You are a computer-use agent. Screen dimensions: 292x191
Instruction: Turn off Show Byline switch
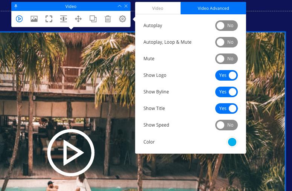coord(226,92)
